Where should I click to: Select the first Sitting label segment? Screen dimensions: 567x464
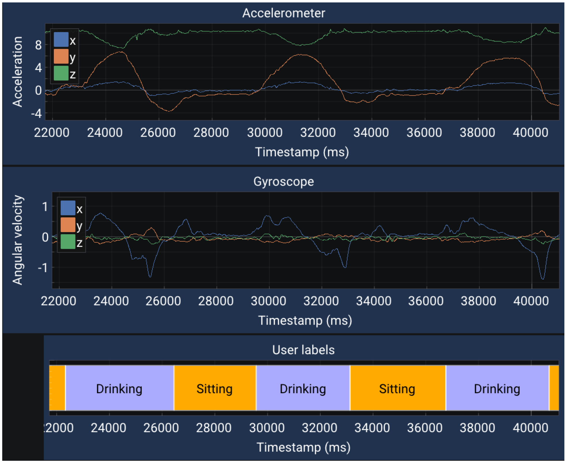point(215,388)
